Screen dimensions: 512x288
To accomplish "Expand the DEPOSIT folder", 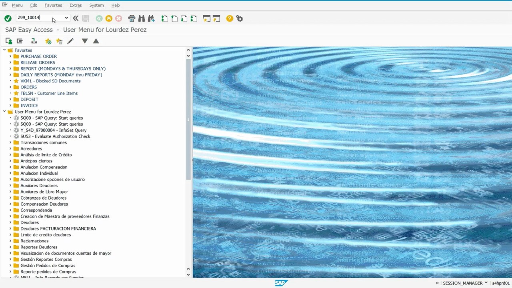I will click(10, 99).
